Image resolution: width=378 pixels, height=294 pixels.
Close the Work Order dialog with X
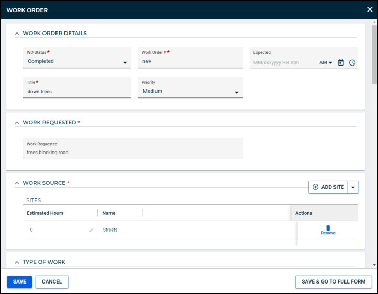370,9
